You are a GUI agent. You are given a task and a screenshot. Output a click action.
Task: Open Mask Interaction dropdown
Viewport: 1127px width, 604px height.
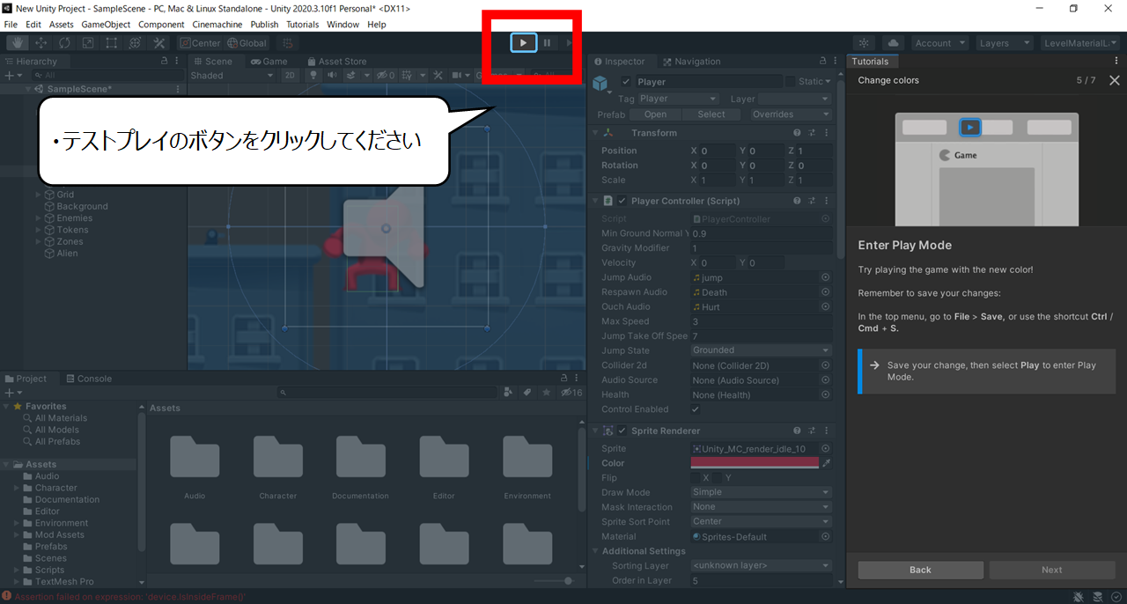761,507
